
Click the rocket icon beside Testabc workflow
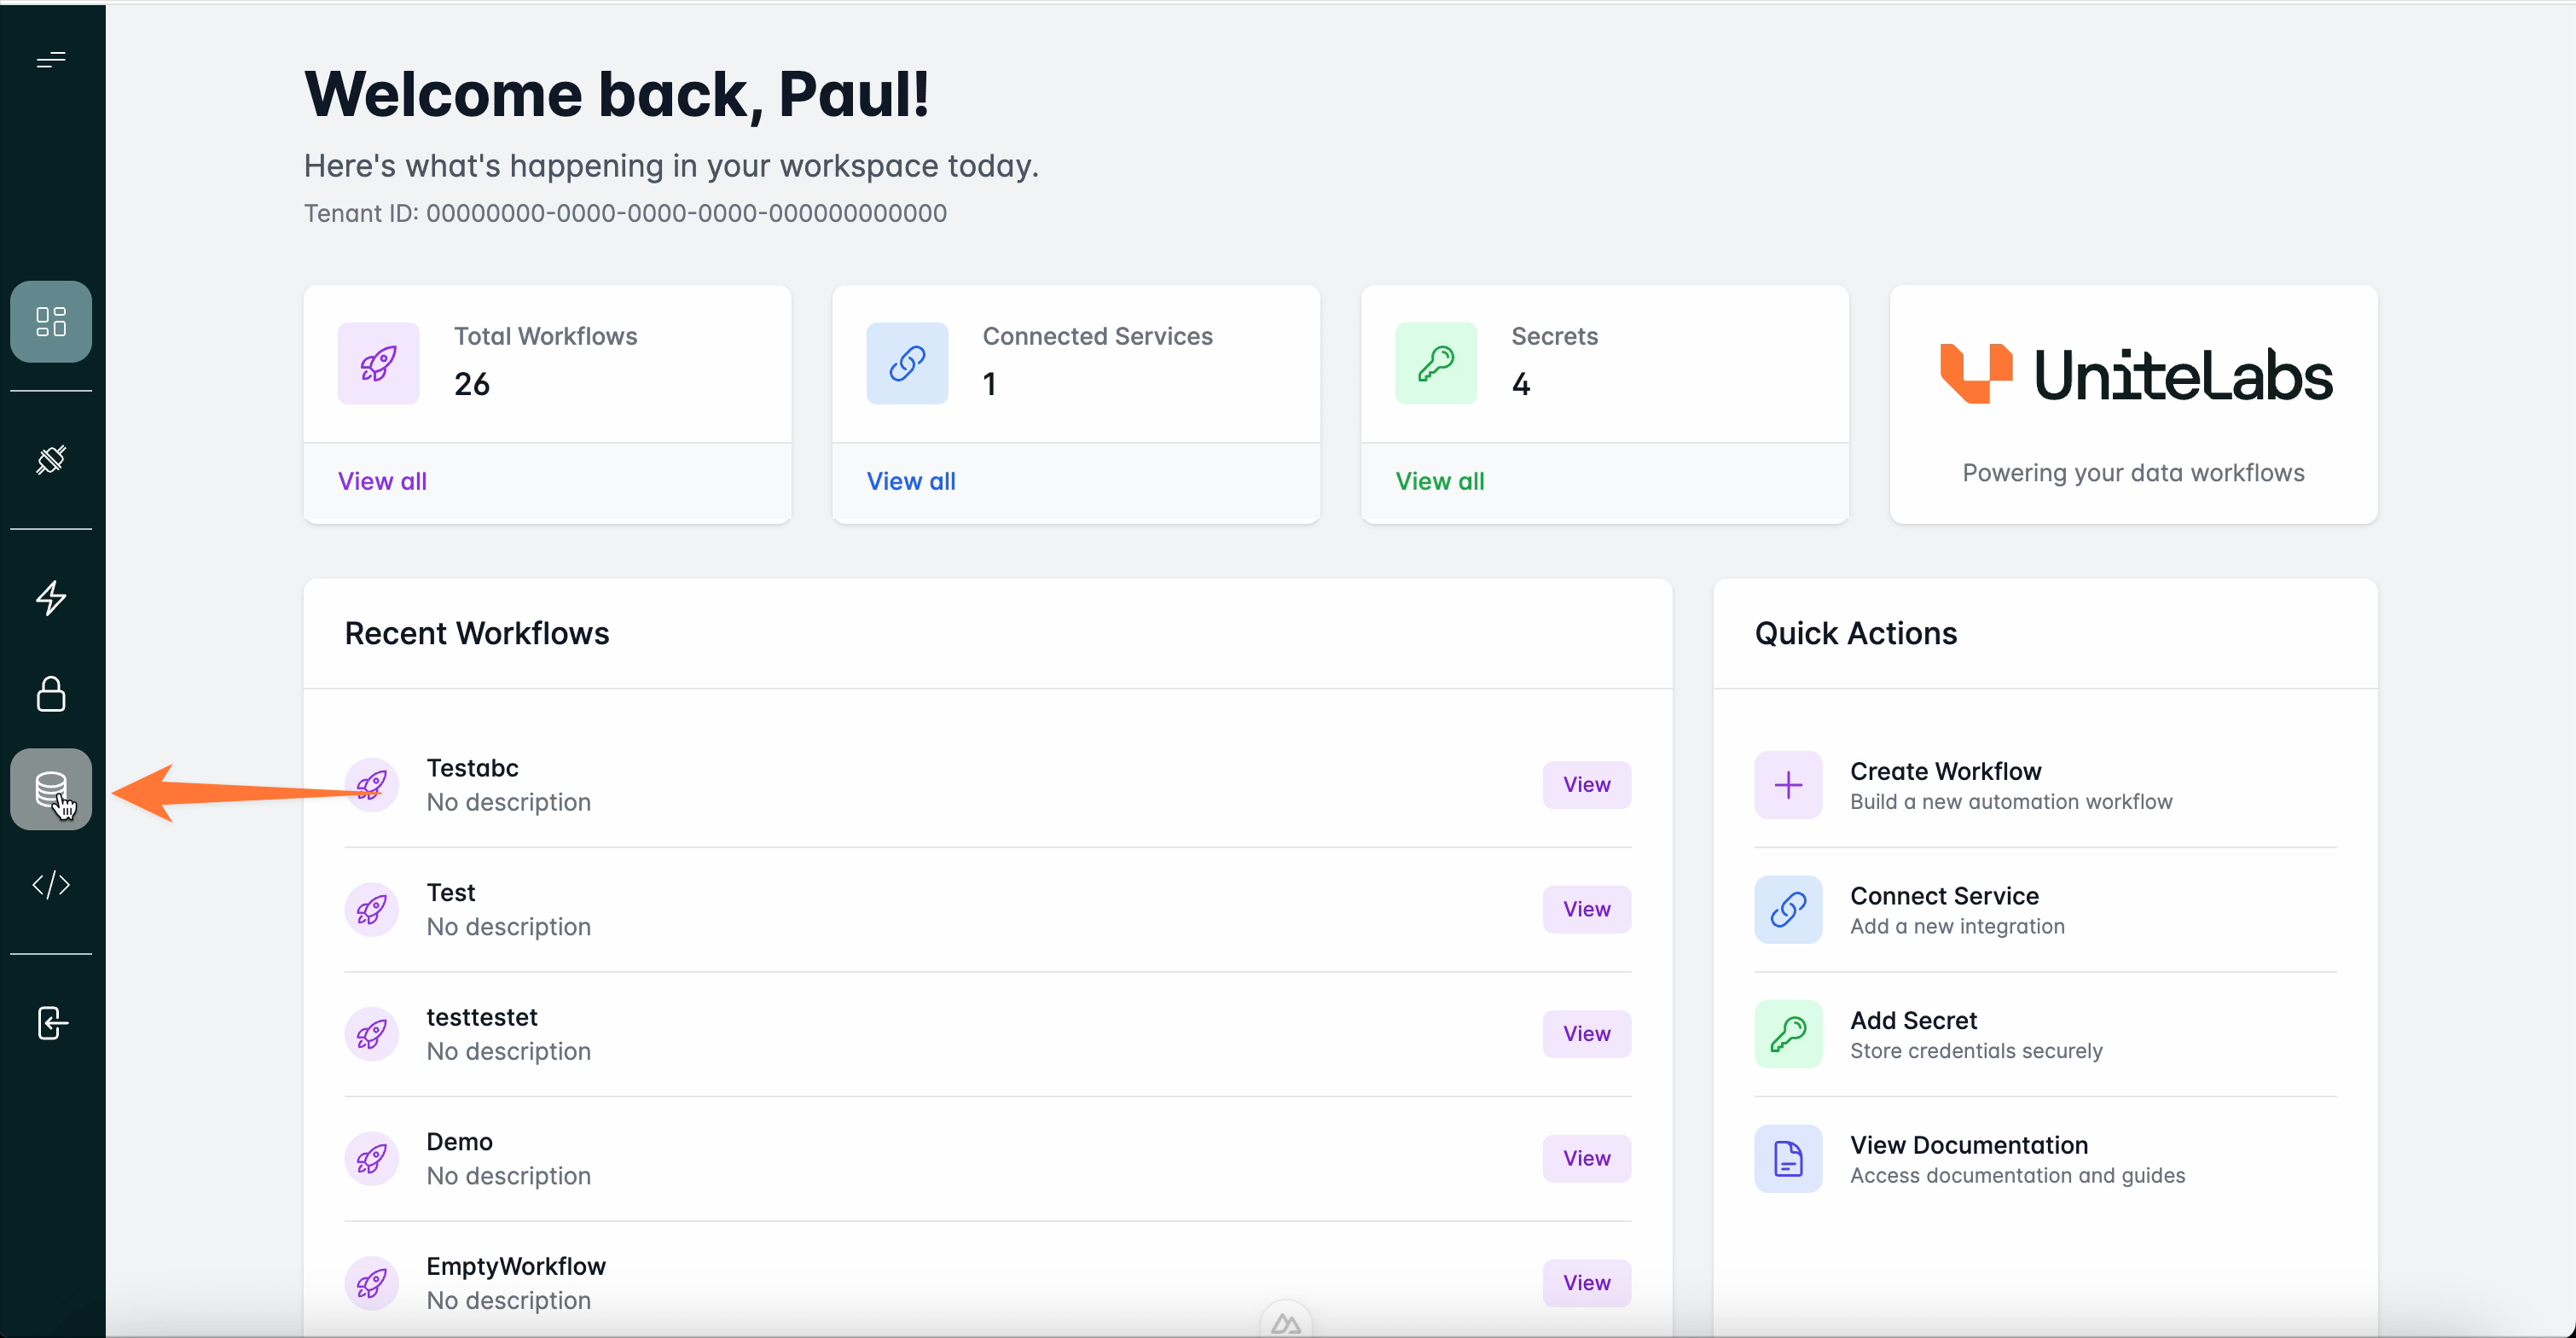click(372, 784)
